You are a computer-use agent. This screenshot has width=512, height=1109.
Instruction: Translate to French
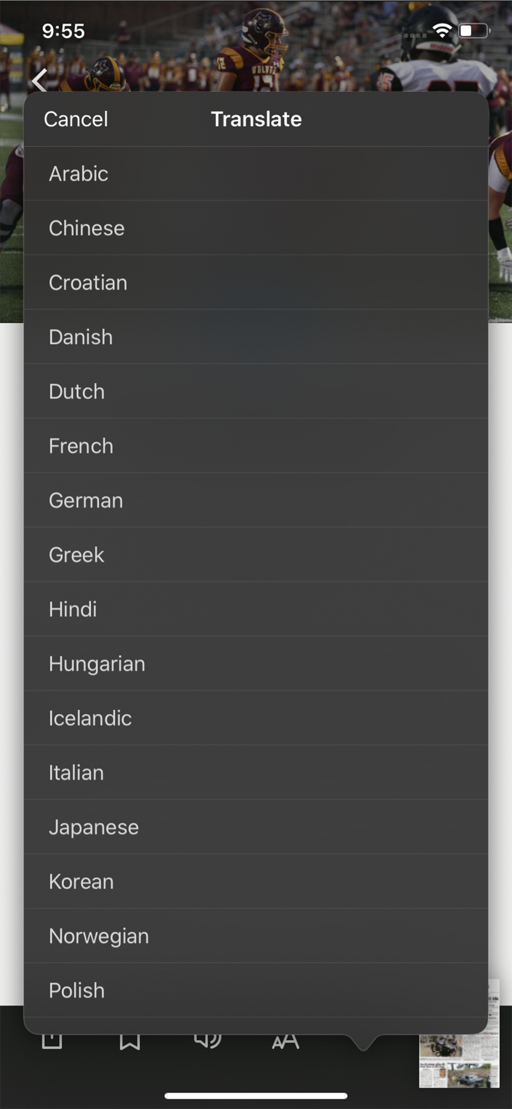coord(81,446)
